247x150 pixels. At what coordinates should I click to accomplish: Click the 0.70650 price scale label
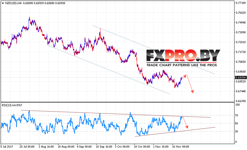click(240, 62)
